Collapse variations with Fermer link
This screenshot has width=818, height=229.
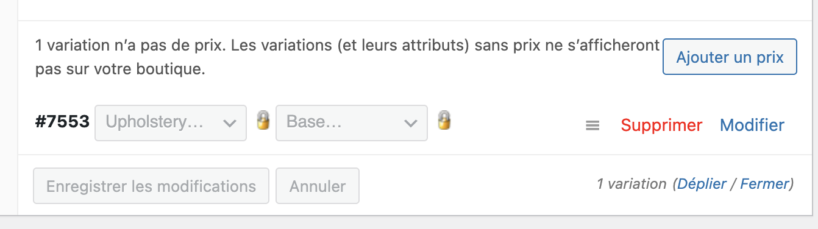coord(765,185)
